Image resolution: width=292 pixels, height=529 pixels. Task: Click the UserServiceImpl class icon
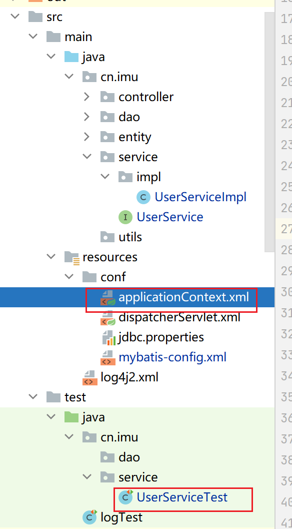143,197
